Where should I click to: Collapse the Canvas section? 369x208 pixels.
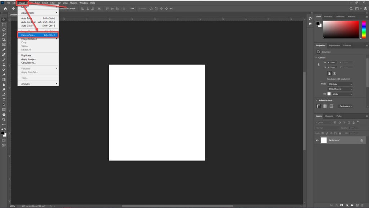[316, 58]
